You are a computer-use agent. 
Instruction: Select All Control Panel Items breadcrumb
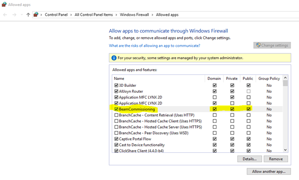(x=93, y=15)
